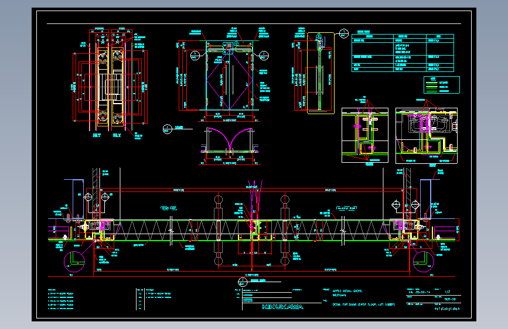The height and width of the screenshot is (329, 508).
Task: Select the left white-framed jamb detail view
Action: pos(365,135)
